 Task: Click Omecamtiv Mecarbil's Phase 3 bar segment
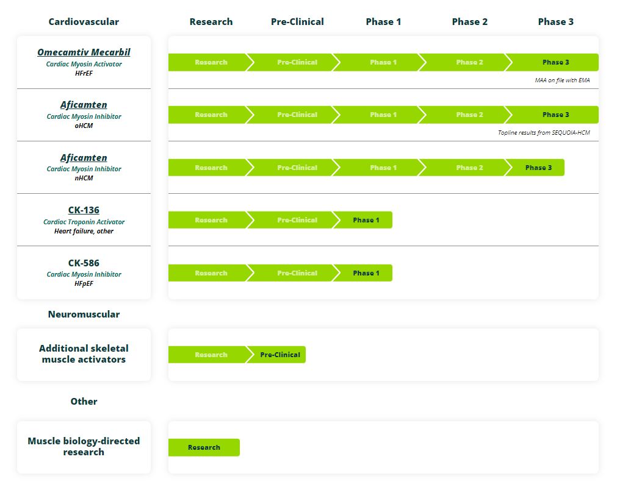[555, 62]
